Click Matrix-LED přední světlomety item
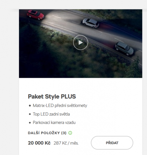The width and height of the screenshot is (147, 155). pyautogui.click(x=60, y=106)
